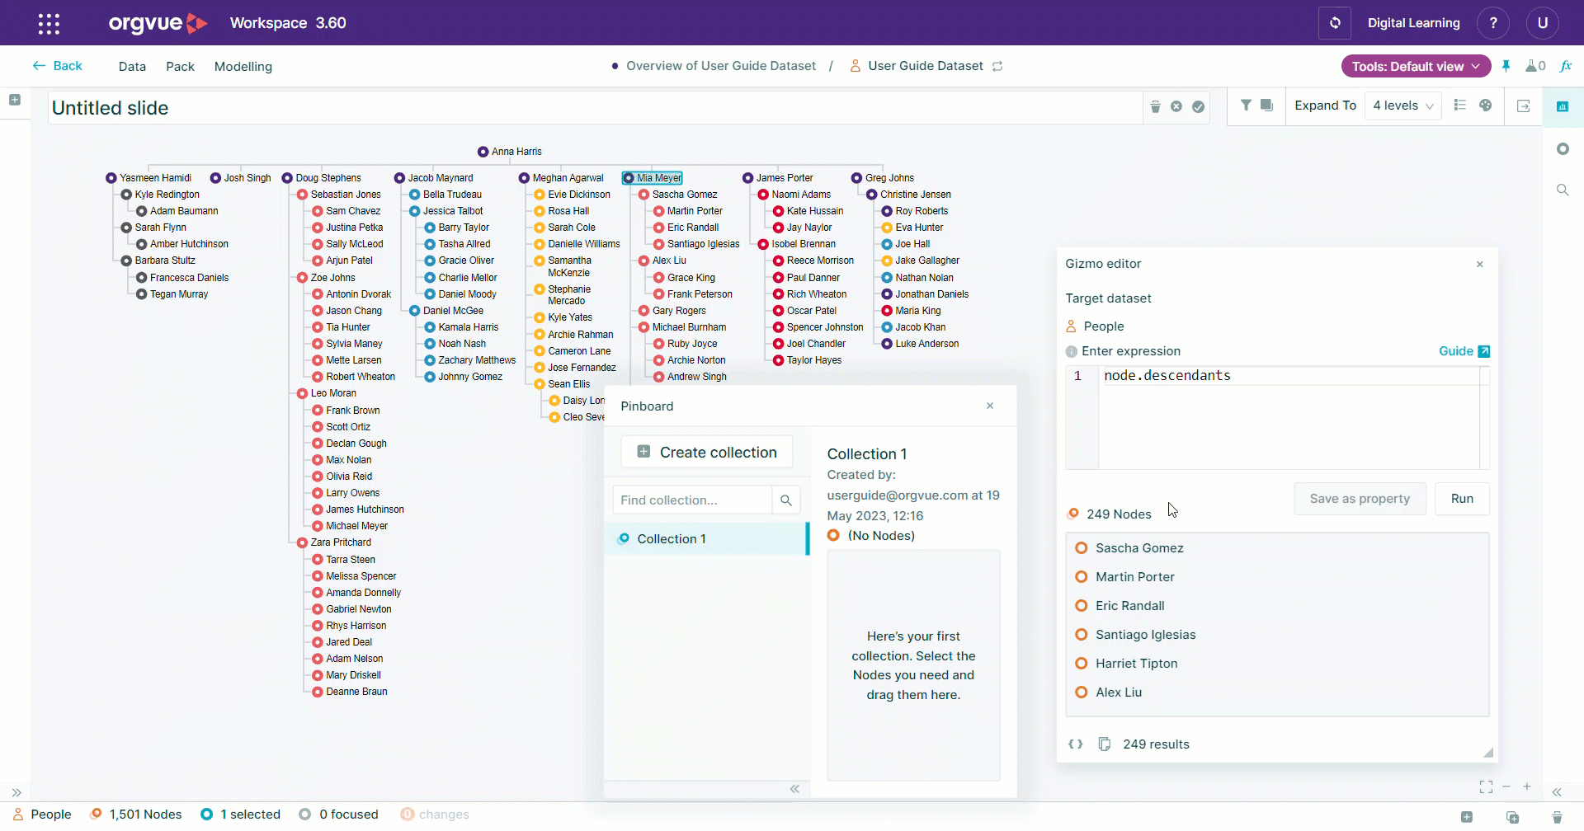Viewport: 1584px width, 831px height.
Task: Open the fx expressions editor icon
Action: (x=1565, y=66)
